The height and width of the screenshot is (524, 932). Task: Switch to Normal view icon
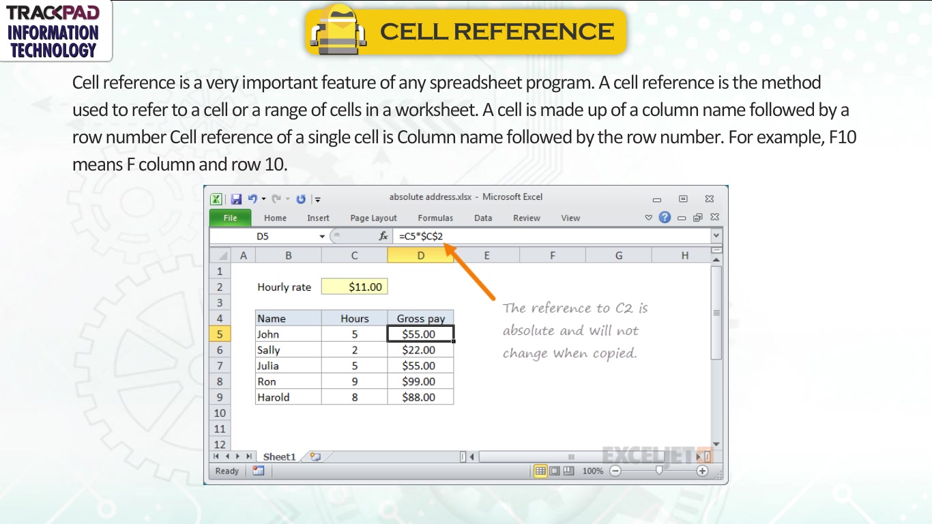tap(540, 471)
